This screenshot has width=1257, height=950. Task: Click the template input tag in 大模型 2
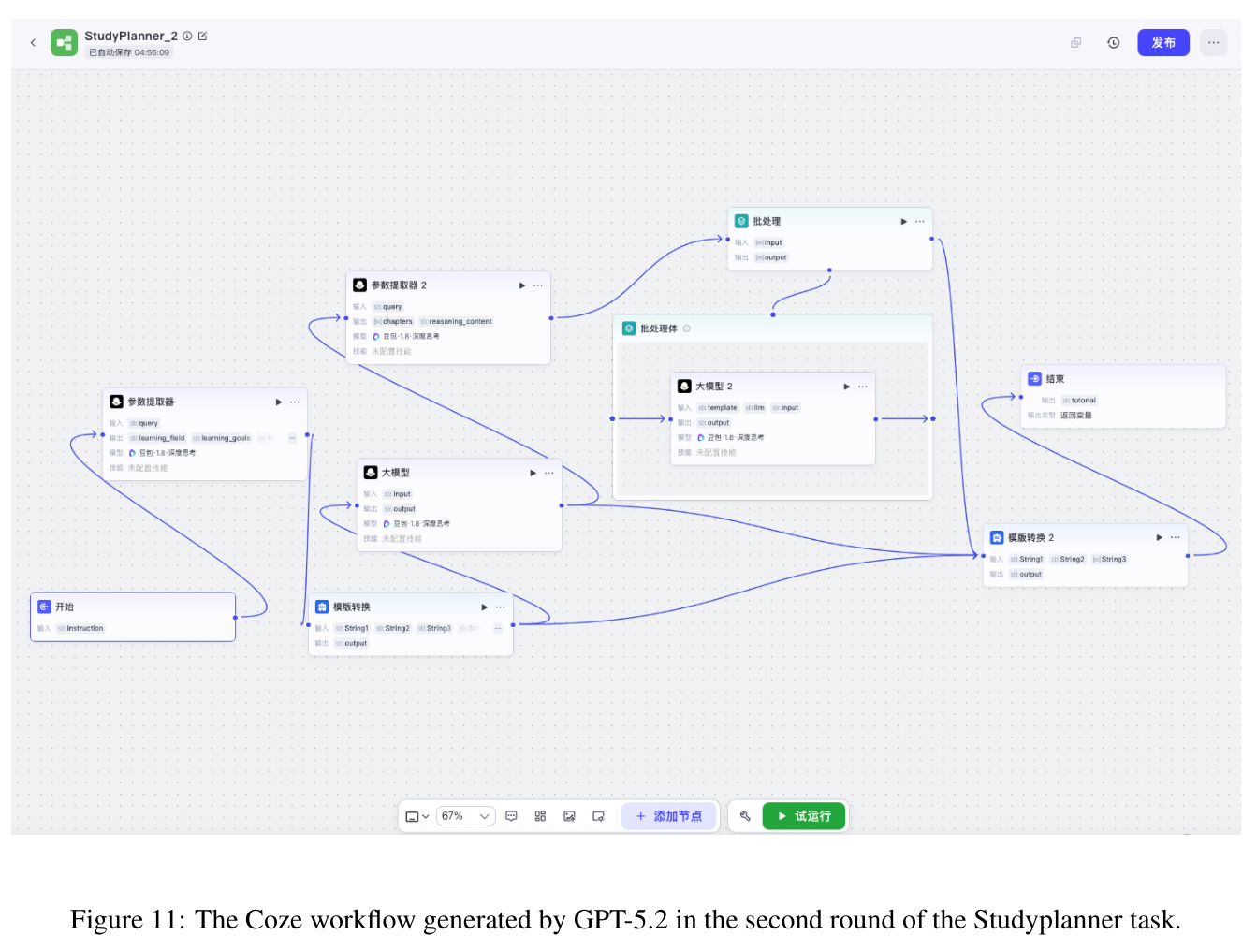pos(718,408)
